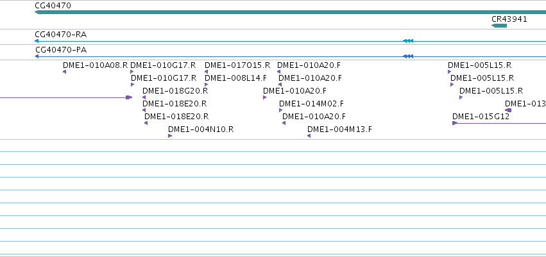Screen dimensions: 546x257
Task: Click the CG40470 gene label
Action: [x=53, y=6]
